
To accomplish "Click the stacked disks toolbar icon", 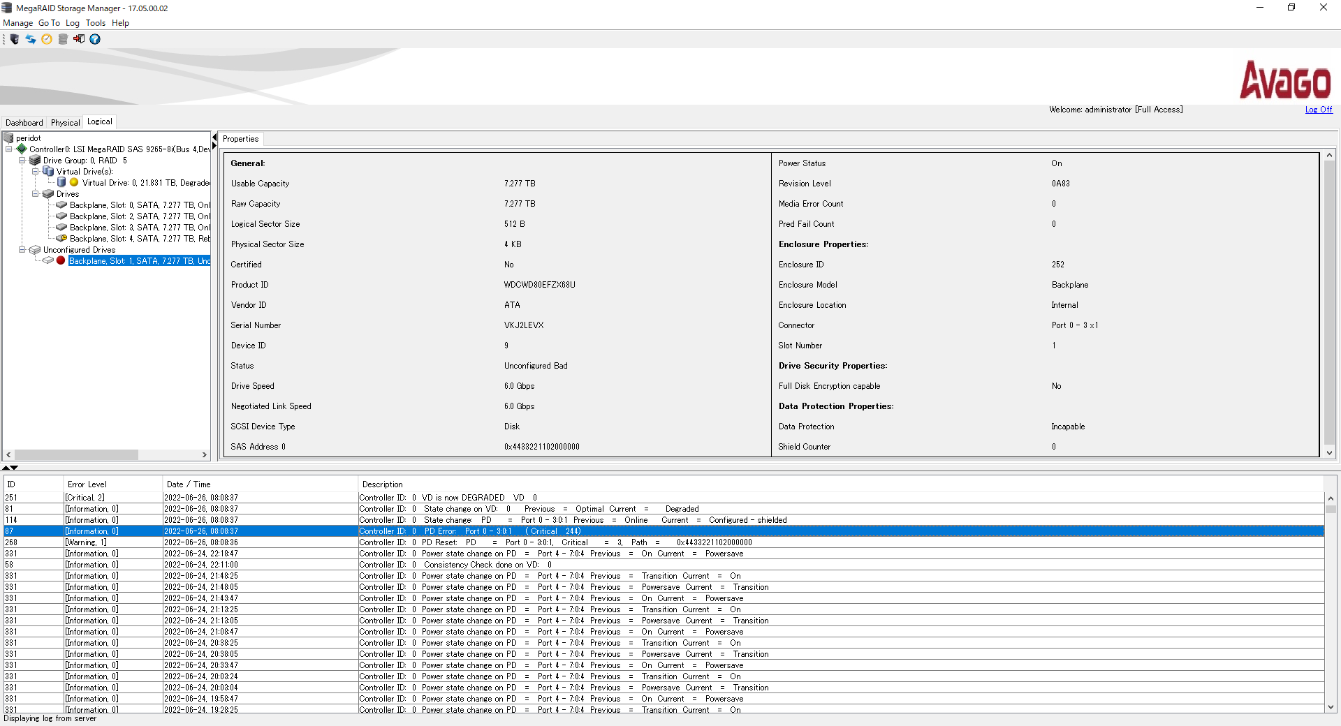I will point(63,39).
